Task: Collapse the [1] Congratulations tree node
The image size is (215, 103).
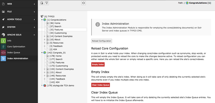Action: (x=42, y=20)
